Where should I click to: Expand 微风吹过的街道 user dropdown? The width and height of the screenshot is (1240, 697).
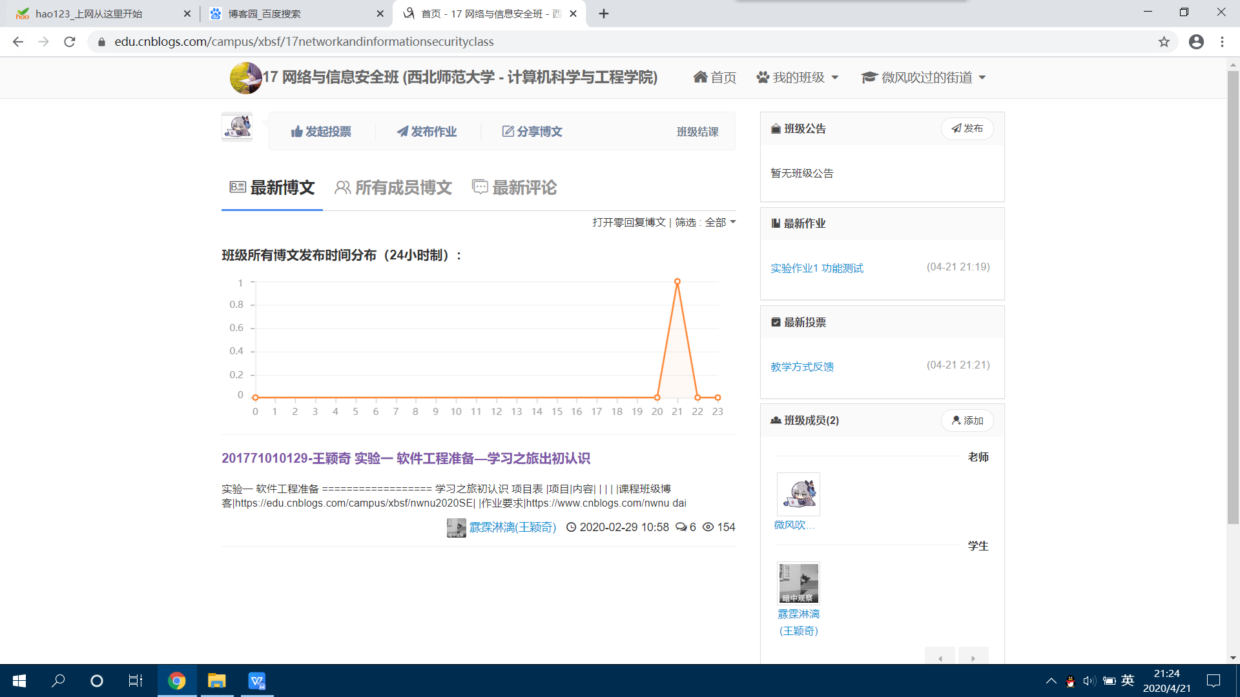[x=924, y=77]
